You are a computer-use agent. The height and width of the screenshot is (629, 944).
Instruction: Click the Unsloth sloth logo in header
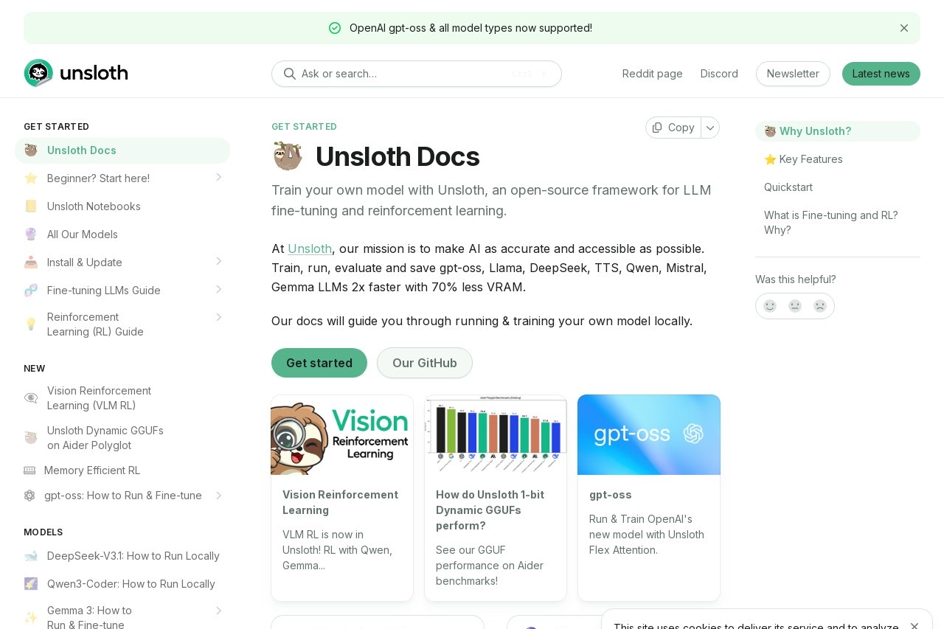38,73
